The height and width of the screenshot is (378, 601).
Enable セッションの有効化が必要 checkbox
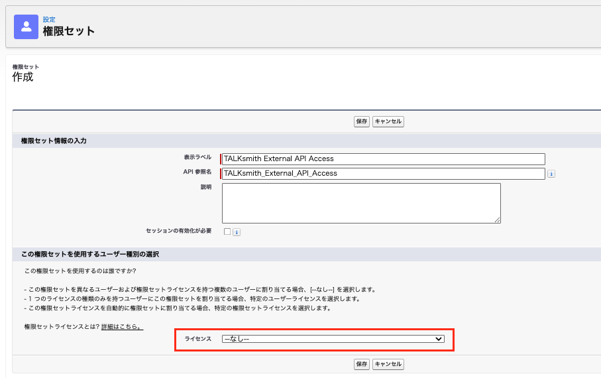pyautogui.click(x=227, y=231)
